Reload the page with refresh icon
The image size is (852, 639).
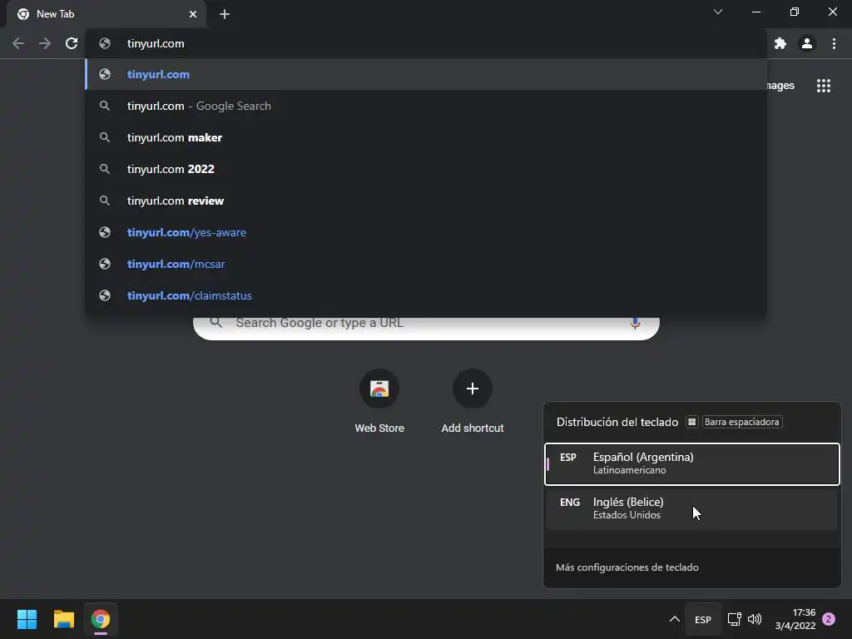[x=72, y=43]
